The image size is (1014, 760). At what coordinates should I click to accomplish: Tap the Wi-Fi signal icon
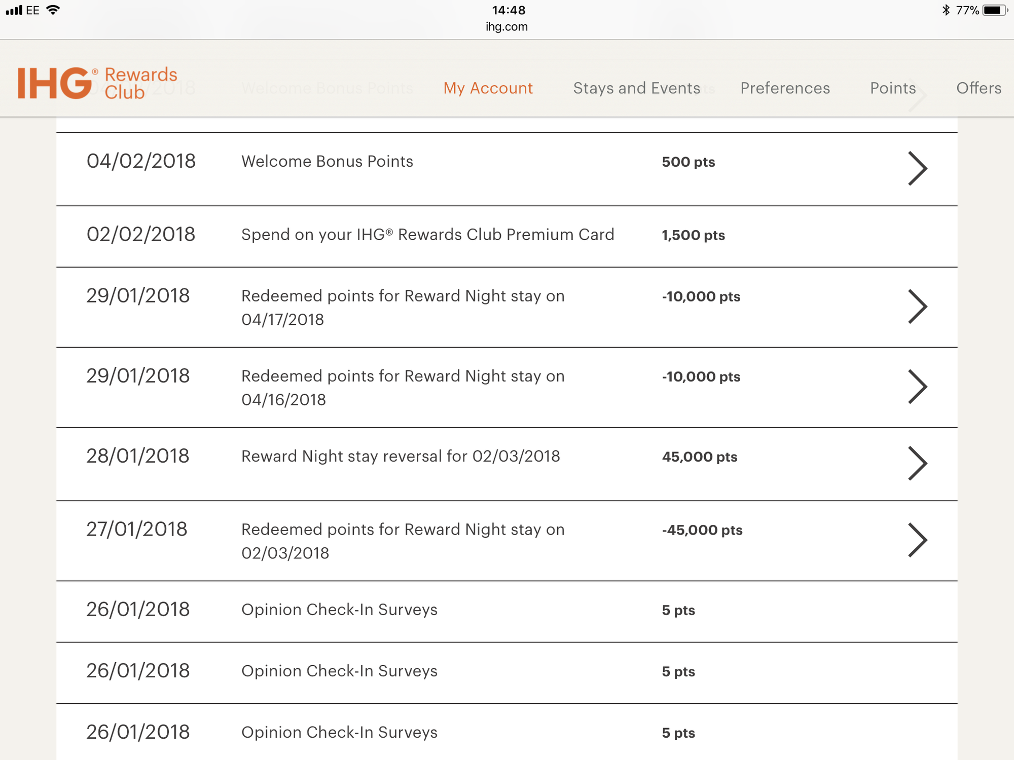coord(52,10)
